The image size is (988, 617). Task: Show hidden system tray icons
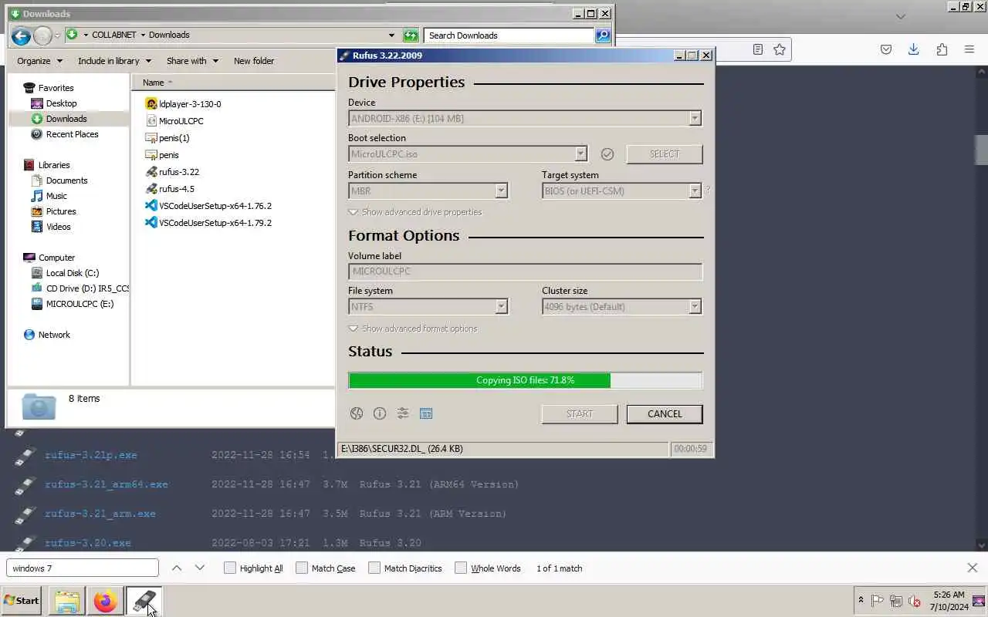coord(861,600)
